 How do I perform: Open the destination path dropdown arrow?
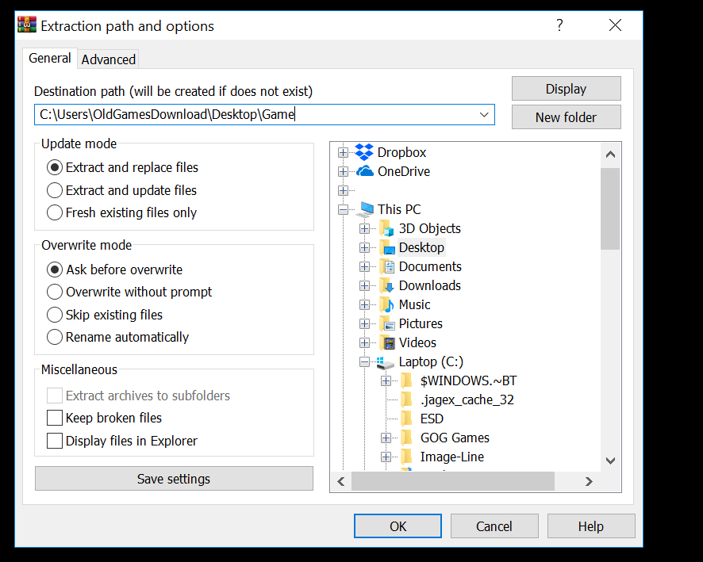(484, 115)
